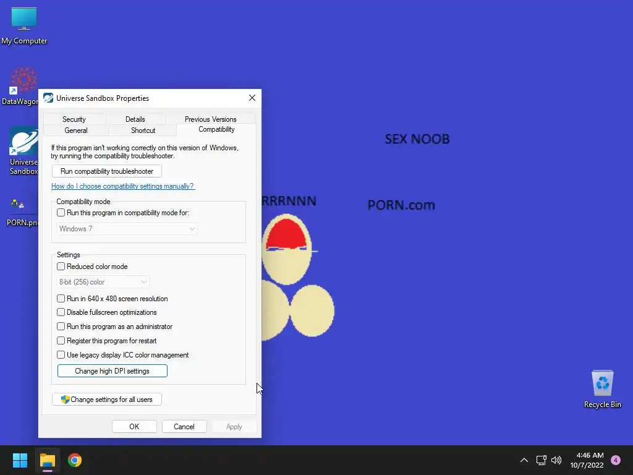
Task: Check Disable fullscreen optimizations
Action: [61, 312]
